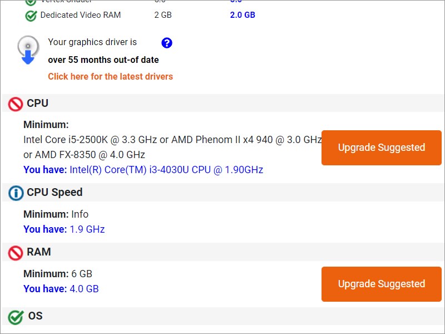Click the info icon beside CPU Speed

tap(16, 193)
